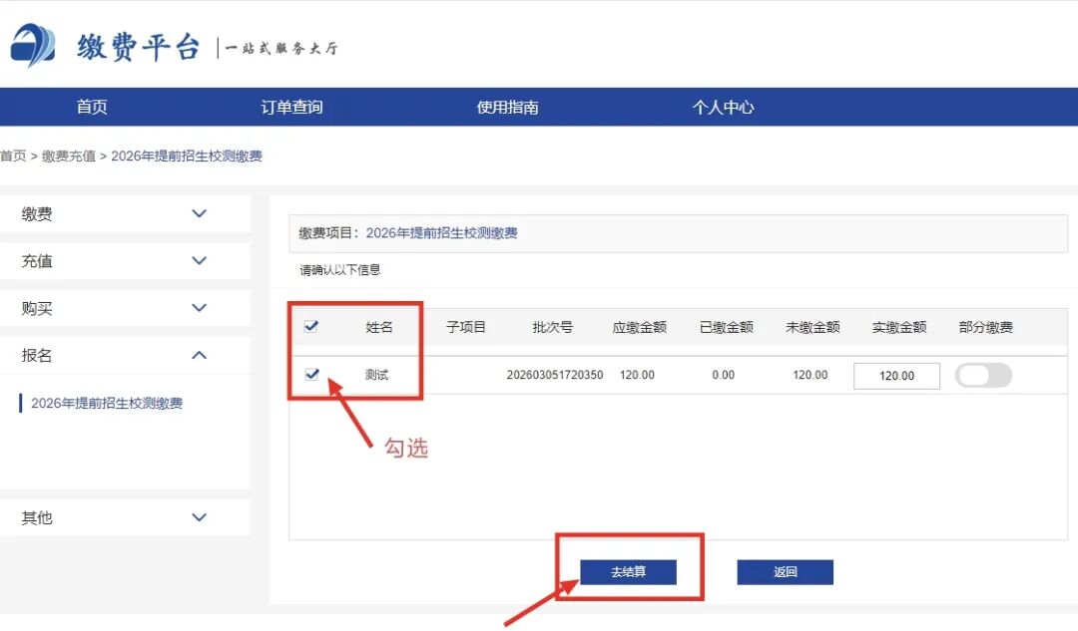
Task: Open the 首页 navigation tab
Action: [92, 107]
